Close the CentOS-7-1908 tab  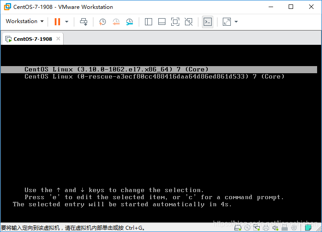pyautogui.click(x=58, y=39)
